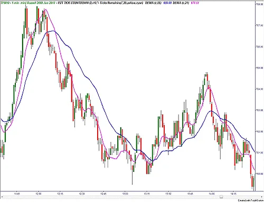Select the TFM10 1 min symbol label
The width and height of the screenshot is (264, 204).
coord(28,3)
